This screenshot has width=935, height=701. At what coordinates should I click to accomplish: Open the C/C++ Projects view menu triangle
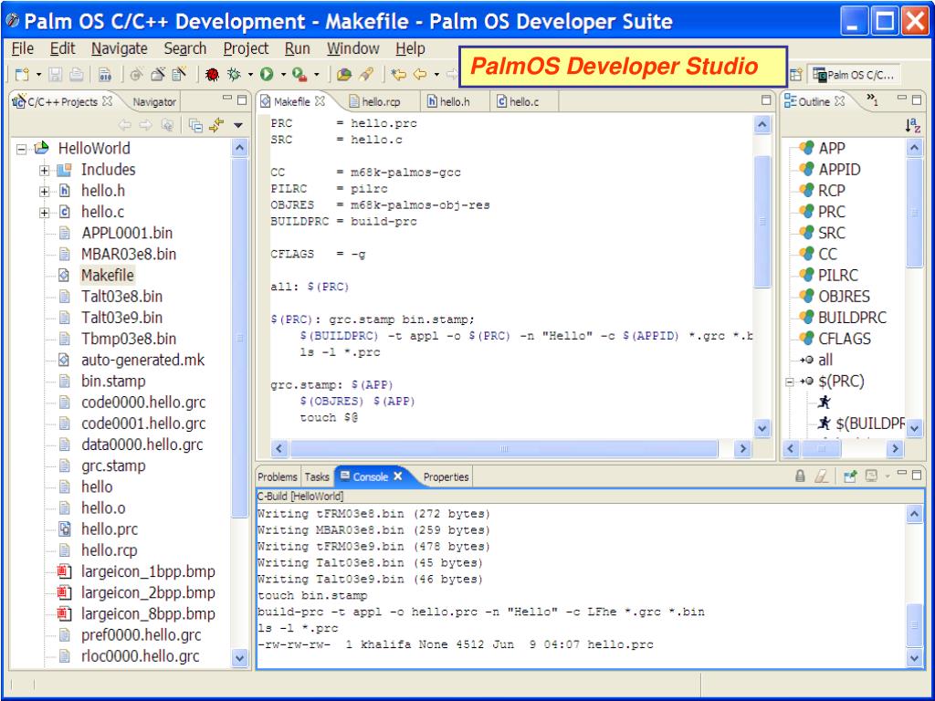238,126
